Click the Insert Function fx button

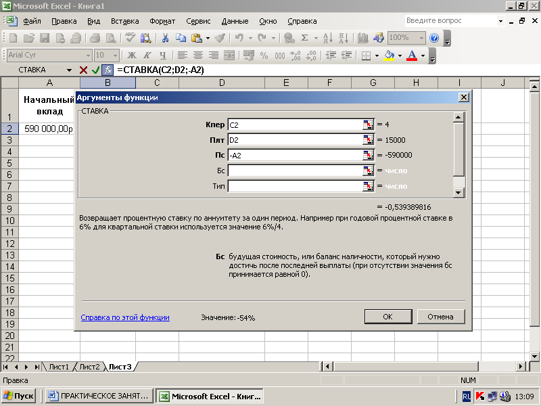tap(108, 70)
